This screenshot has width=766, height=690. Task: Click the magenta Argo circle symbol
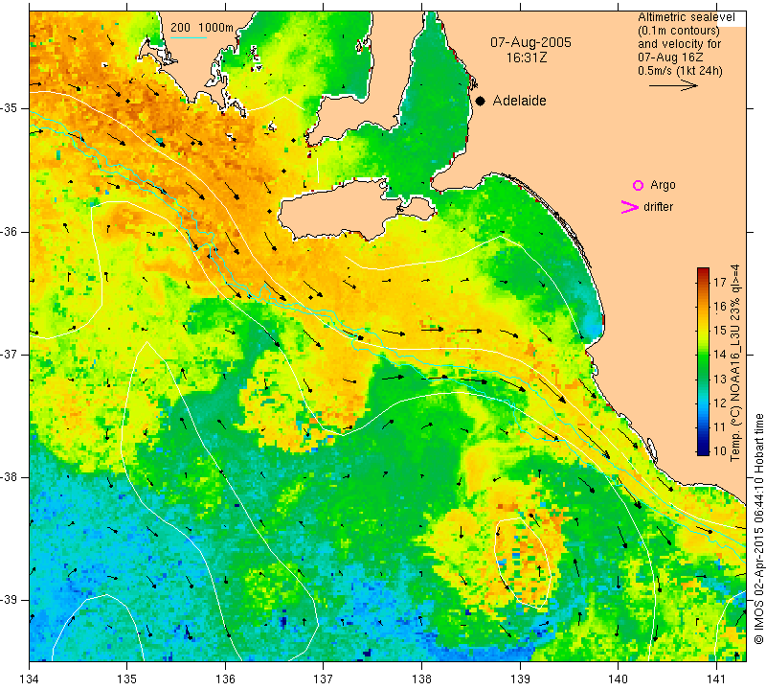pyautogui.click(x=638, y=185)
